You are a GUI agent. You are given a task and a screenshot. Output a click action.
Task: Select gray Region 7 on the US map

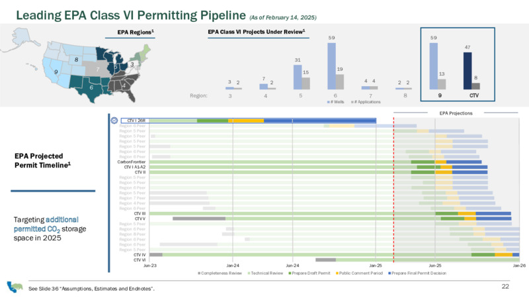tap(97, 70)
